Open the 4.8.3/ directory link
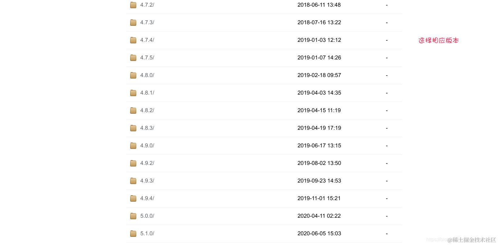The width and height of the screenshot is (498, 245). coord(147,128)
